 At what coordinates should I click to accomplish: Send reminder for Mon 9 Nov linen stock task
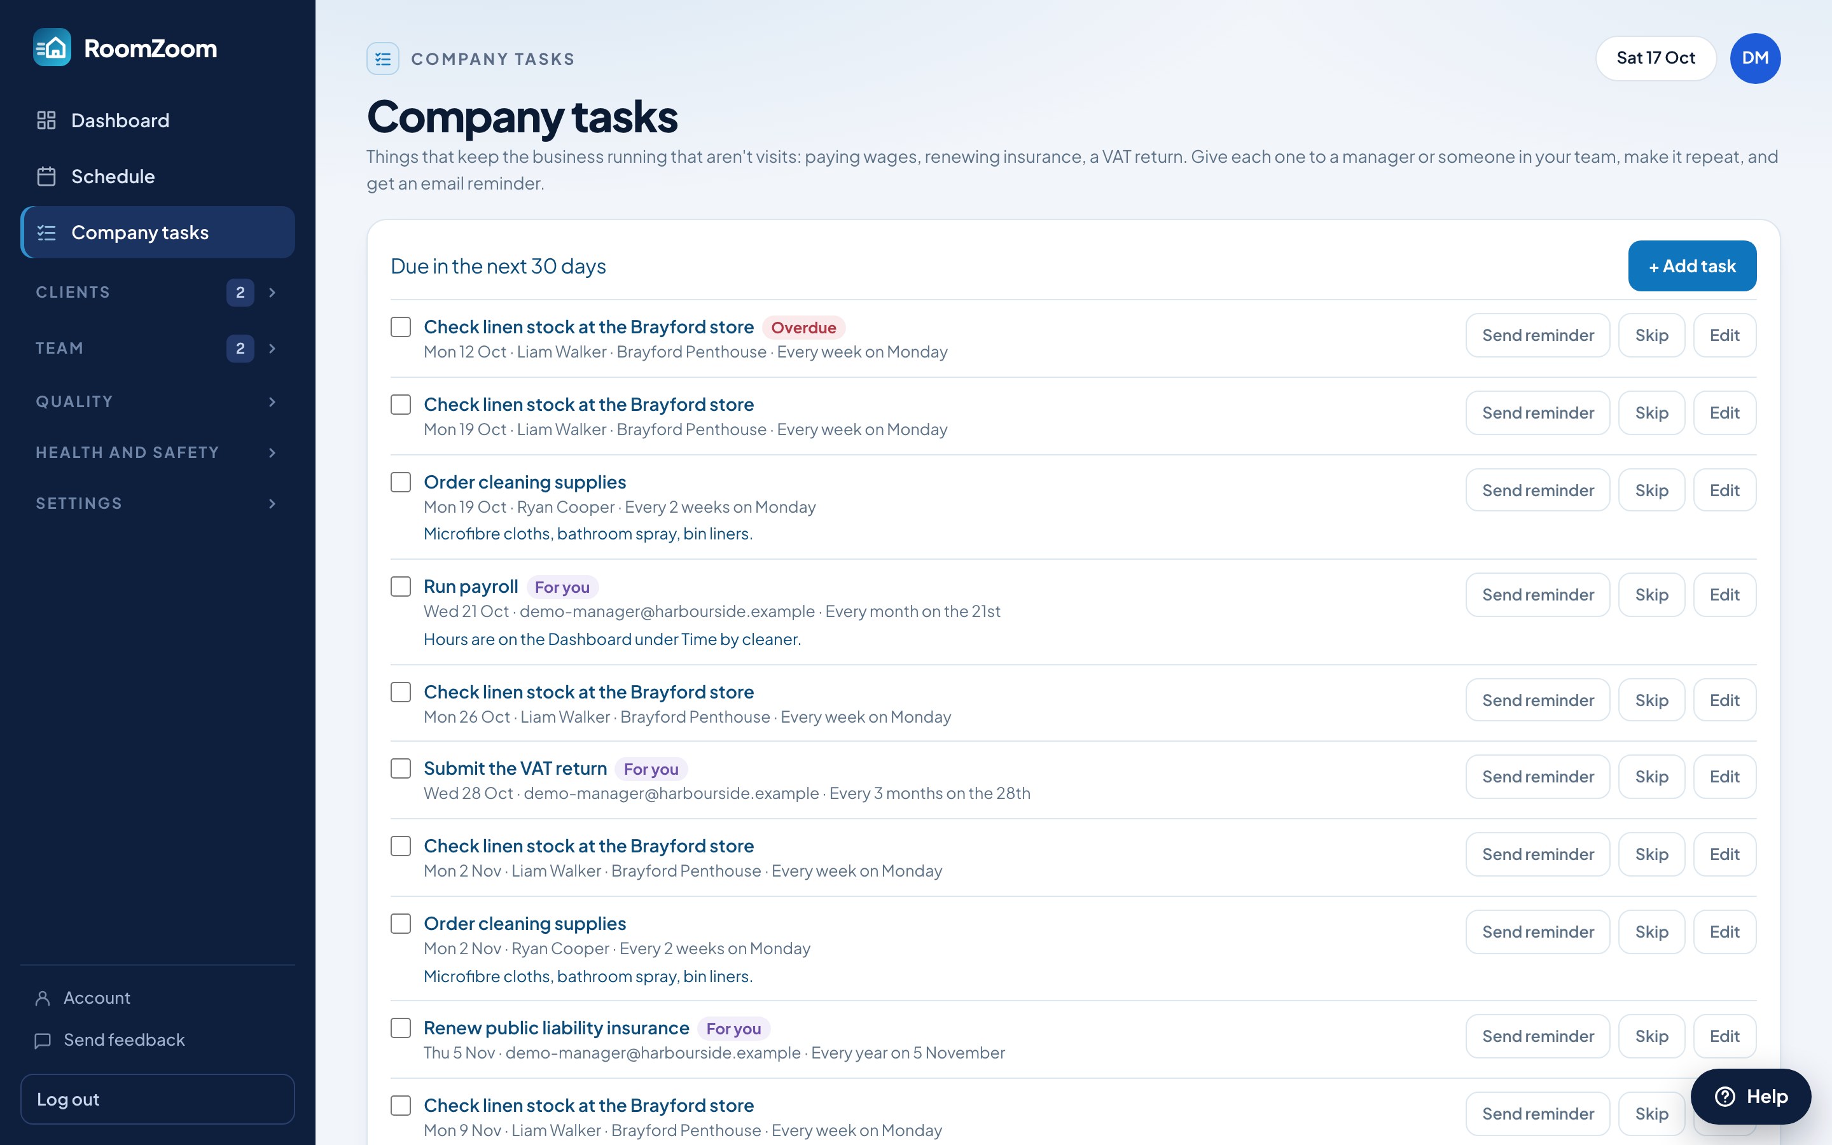[1537, 1114]
